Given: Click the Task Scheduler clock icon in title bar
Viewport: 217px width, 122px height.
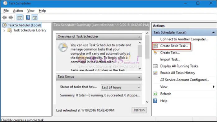Looking at the screenshot, I should pyautogui.click(x=5, y=3).
